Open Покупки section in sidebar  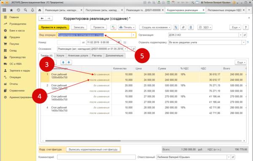14,44
